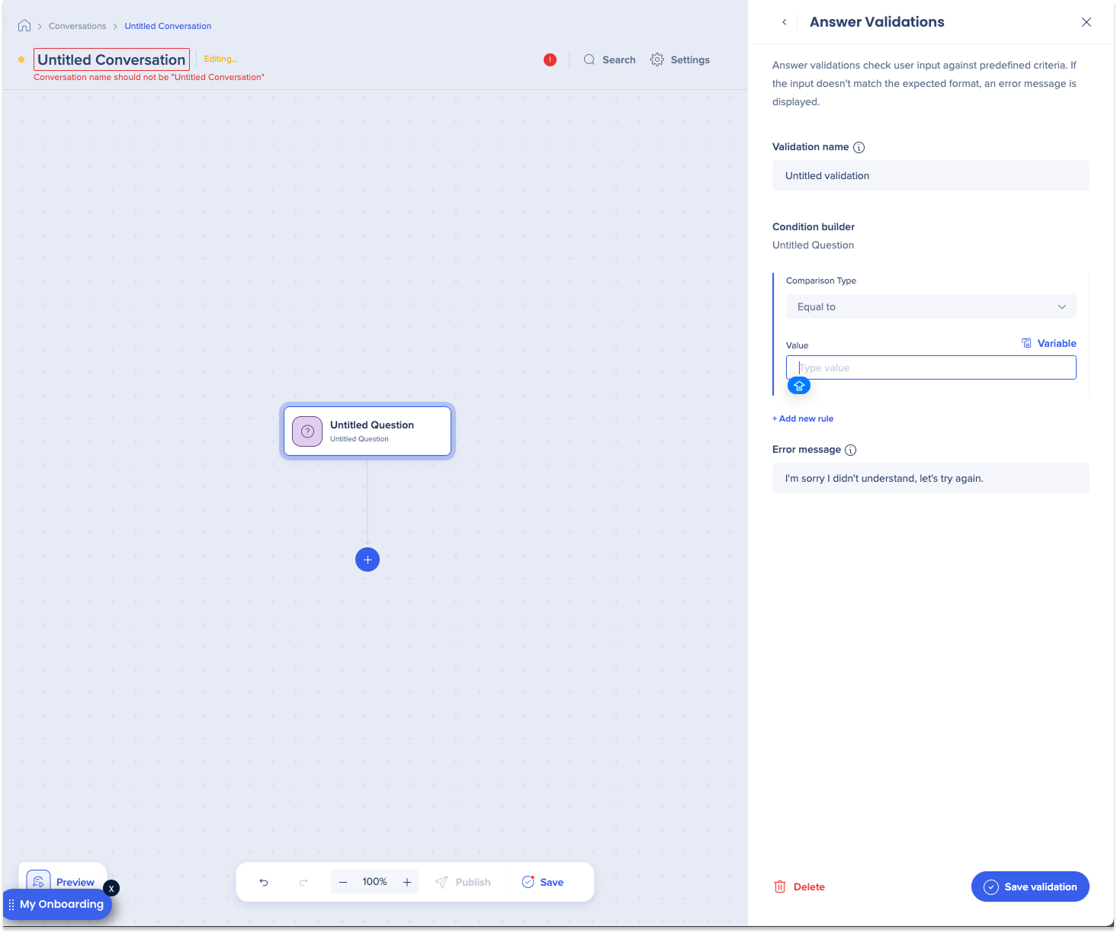The image size is (1117, 933).
Task: Open the Conversations breadcrumb link
Action: 77,26
